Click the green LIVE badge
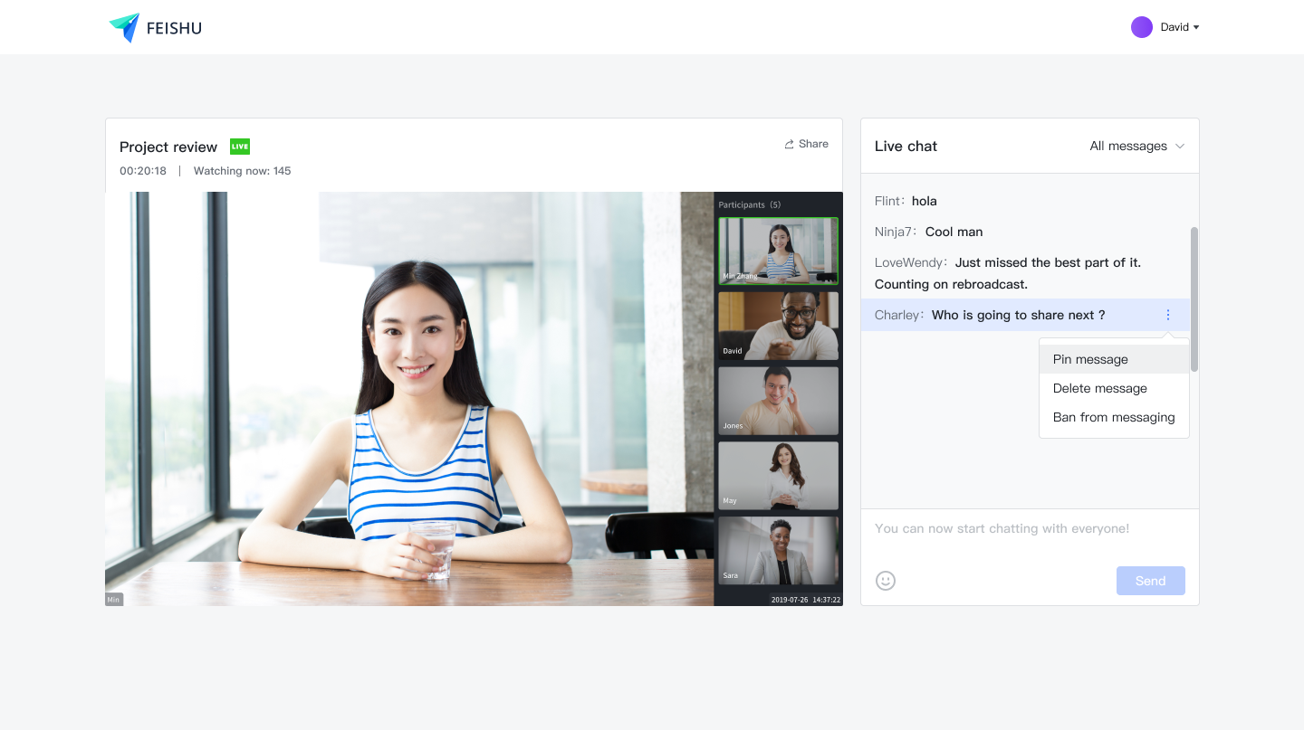The width and height of the screenshot is (1304, 730). pyautogui.click(x=240, y=147)
